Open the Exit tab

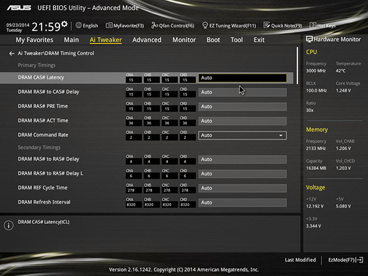tap(259, 40)
